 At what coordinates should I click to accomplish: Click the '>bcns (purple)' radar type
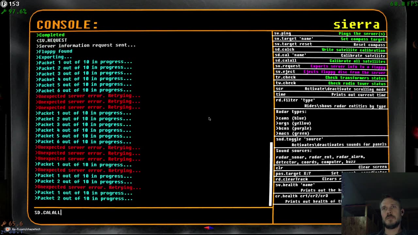[x=294, y=128]
